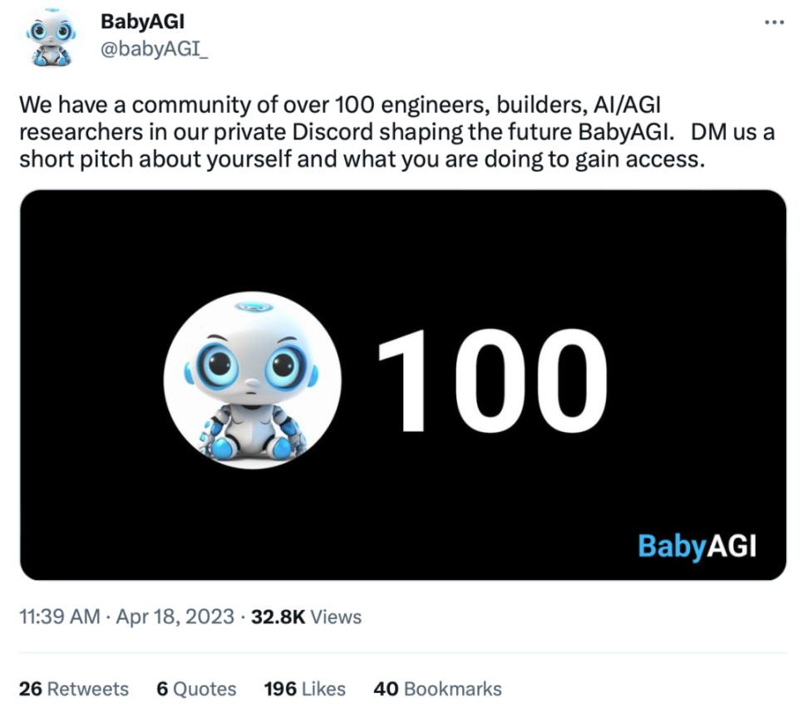Show the 6 Quotes list
This screenshot has height=722, width=808.
pos(196,689)
